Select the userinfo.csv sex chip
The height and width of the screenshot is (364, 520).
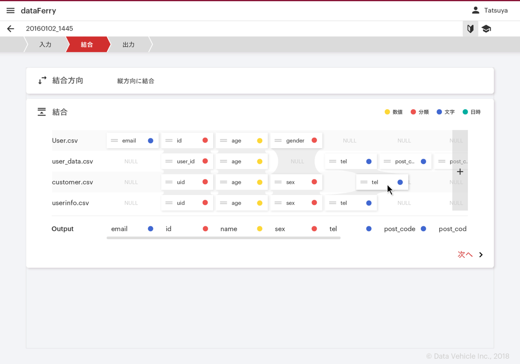[x=296, y=203]
